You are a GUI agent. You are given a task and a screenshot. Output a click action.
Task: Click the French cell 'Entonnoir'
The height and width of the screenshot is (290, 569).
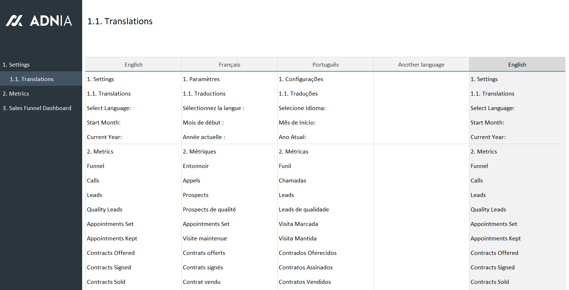(196, 166)
